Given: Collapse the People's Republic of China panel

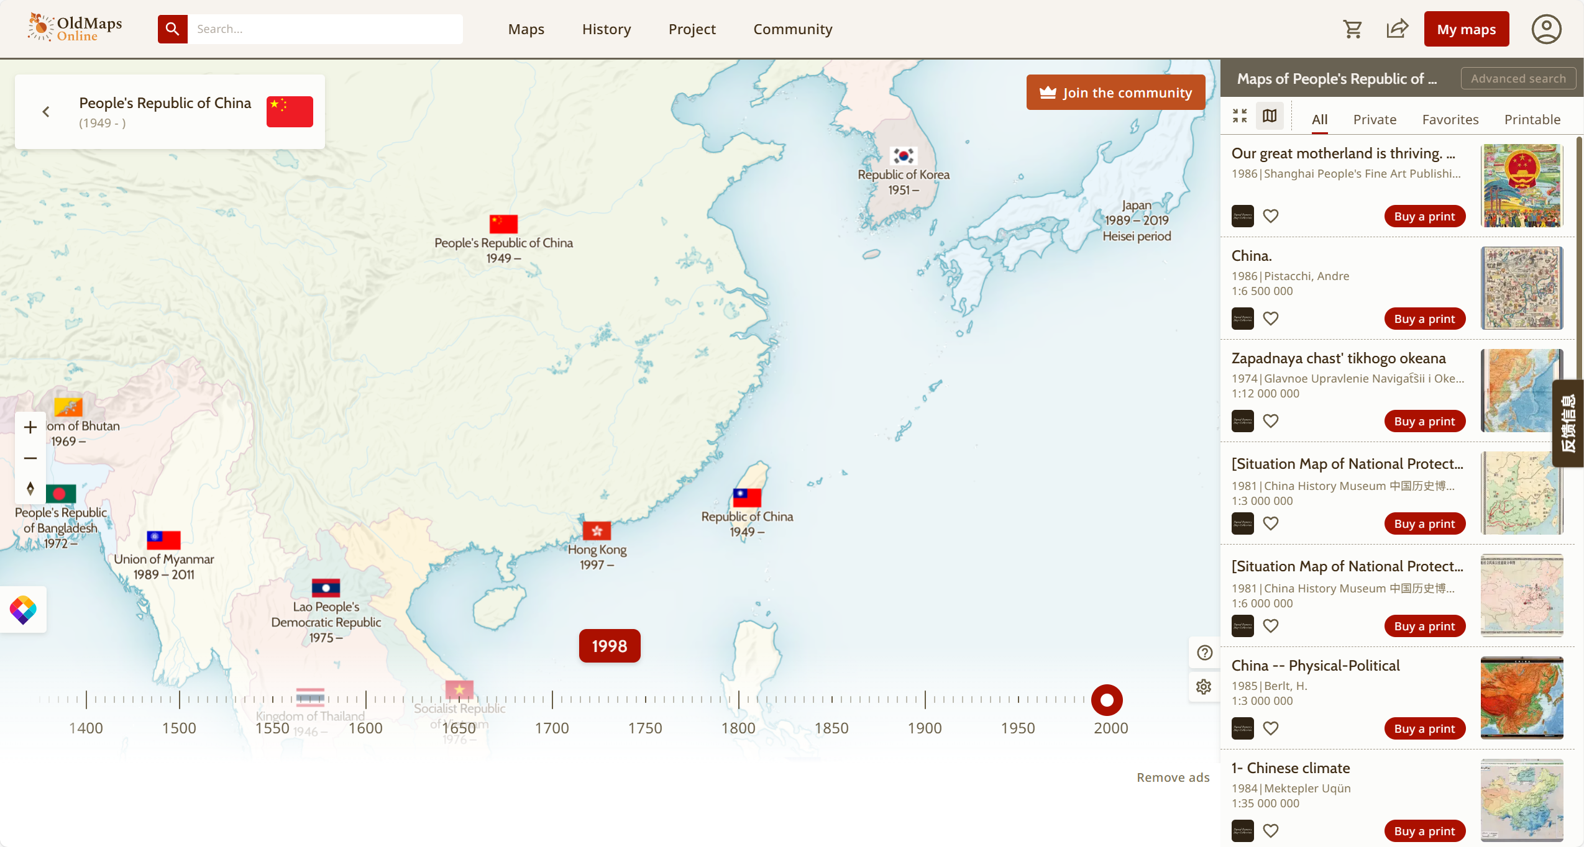Looking at the screenshot, I should (46, 111).
